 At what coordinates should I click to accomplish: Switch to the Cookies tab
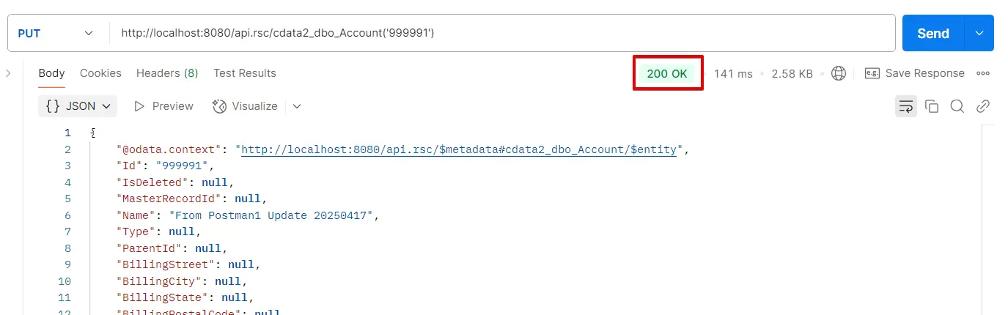(100, 73)
